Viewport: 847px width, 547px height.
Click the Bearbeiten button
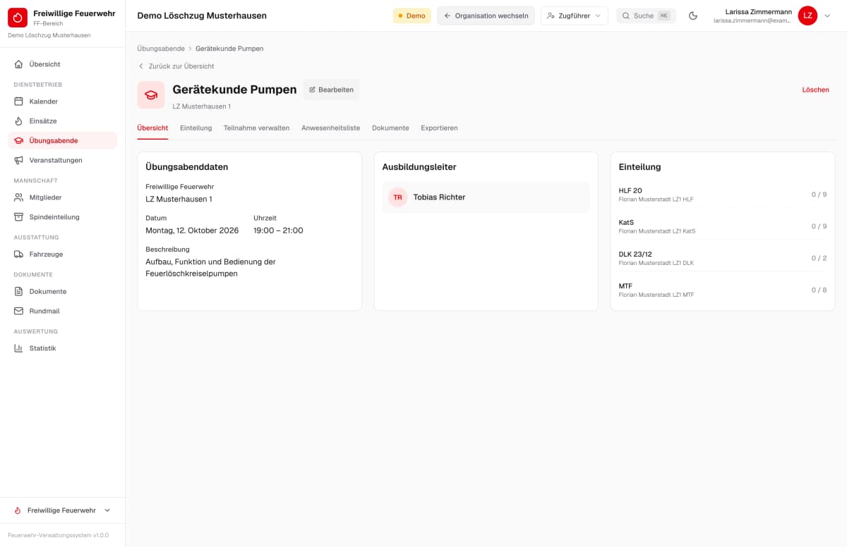331,90
